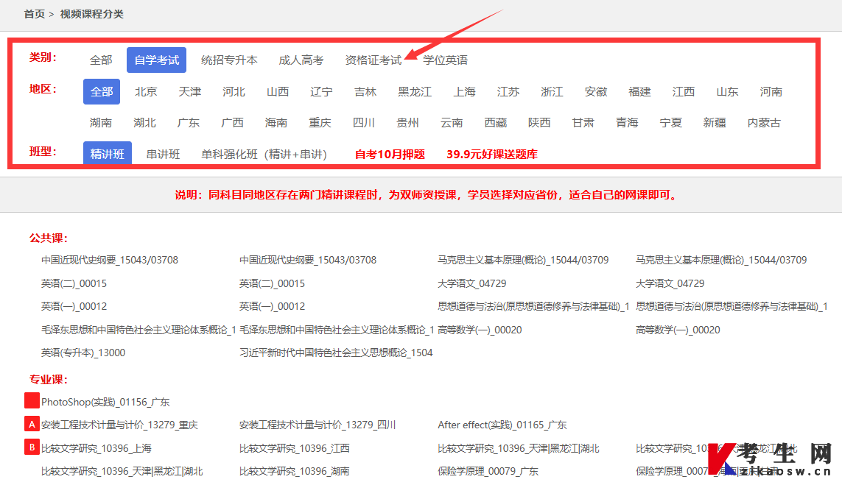Image resolution: width=842 pixels, height=485 pixels.
Task: Filter region by 广西
Action: (x=232, y=123)
